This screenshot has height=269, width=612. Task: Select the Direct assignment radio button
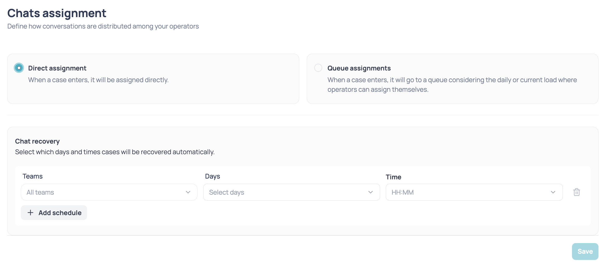[19, 68]
